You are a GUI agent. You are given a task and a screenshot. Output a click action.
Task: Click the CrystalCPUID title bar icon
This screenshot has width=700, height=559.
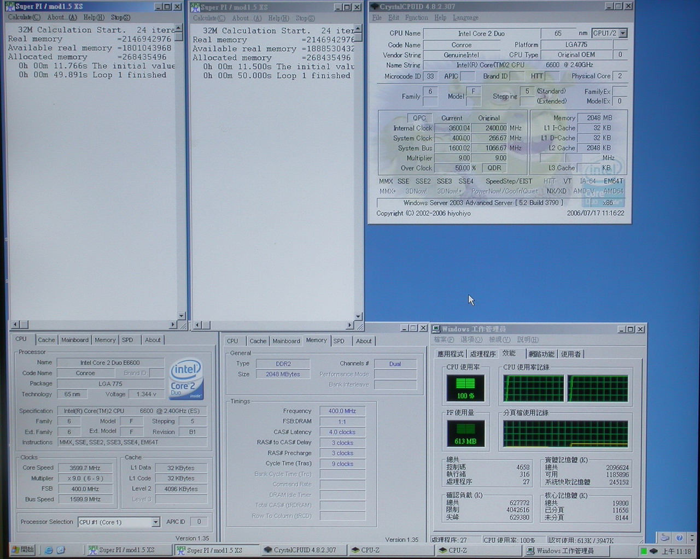pos(375,7)
